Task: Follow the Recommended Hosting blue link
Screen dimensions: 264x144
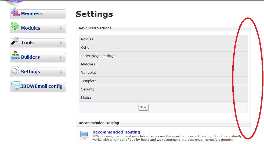Action: tap(116, 132)
